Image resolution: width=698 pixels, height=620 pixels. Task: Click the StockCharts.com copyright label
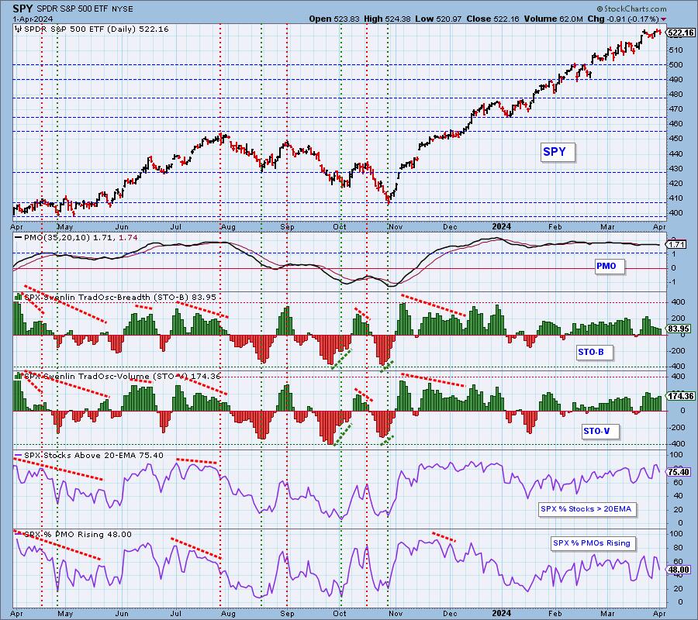pyautogui.click(x=631, y=9)
